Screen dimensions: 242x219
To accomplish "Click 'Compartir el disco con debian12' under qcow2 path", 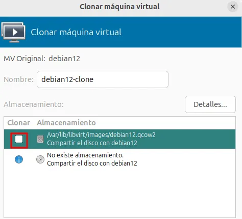I will pos(92,143).
